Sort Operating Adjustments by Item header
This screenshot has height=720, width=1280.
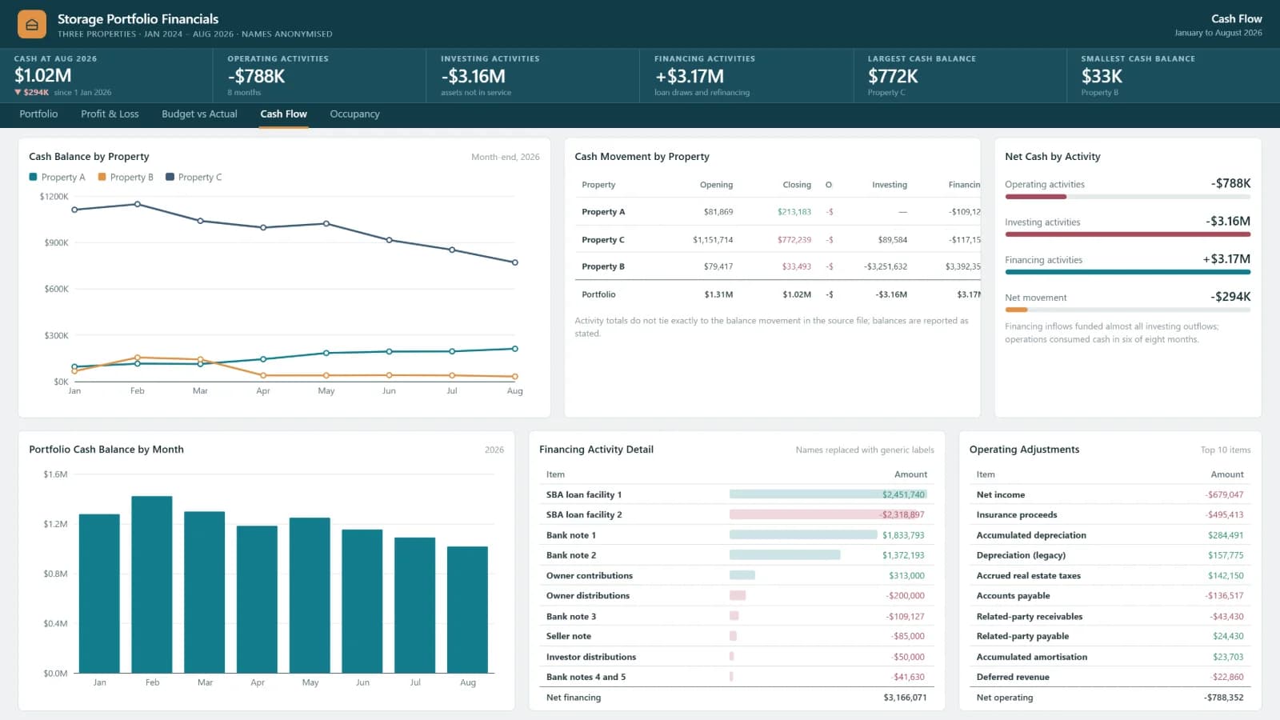click(986, 474)
